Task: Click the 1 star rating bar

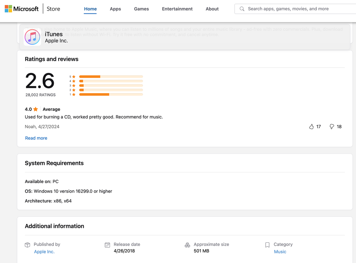Action: pyautogui.click(x=111, y=95)
